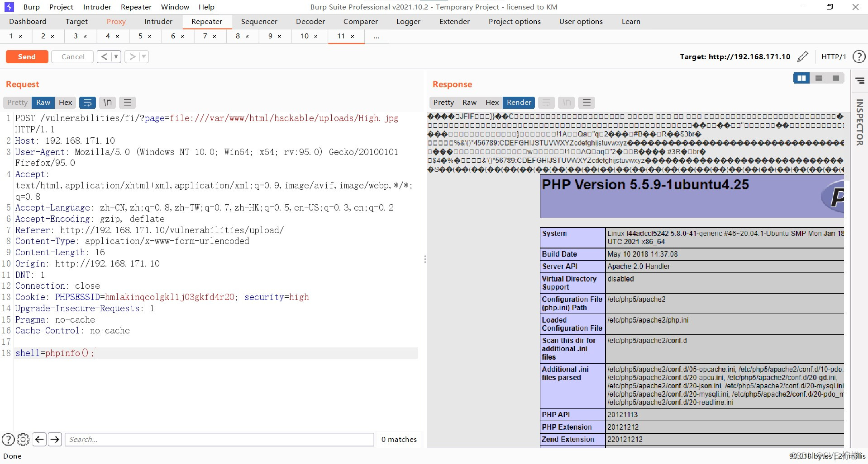868x464 pixels.
Task: Open forward-history dropdown arrow
Action: (144, 56)
